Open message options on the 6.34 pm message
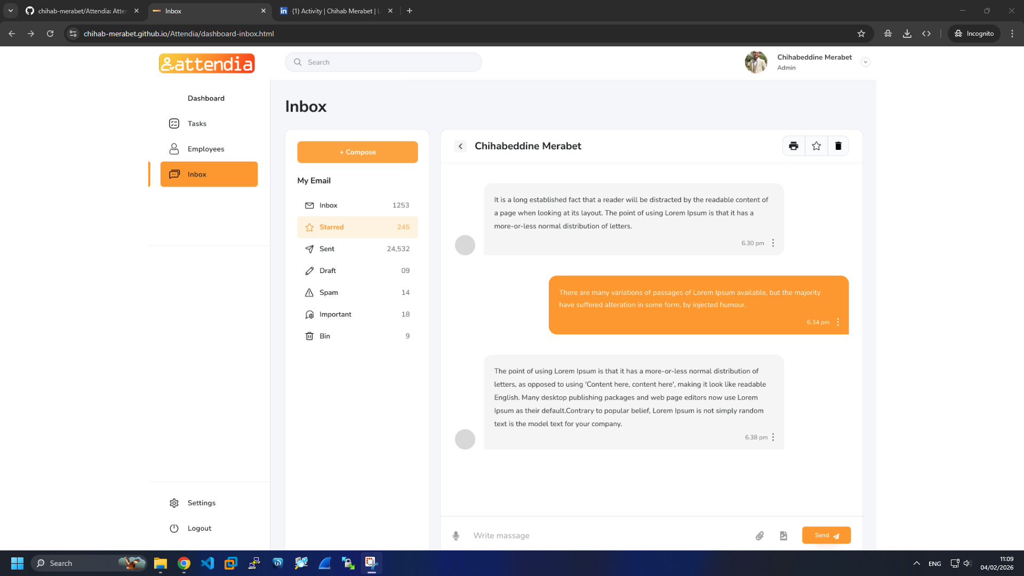Image resolution: width=1024 pixels, height=576 pixels. pyautogui.click(x=837, y=322)
